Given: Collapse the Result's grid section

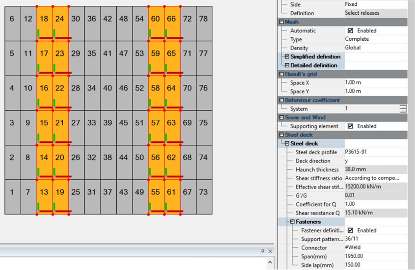Looking at the screenshot, I should point(281,74).
